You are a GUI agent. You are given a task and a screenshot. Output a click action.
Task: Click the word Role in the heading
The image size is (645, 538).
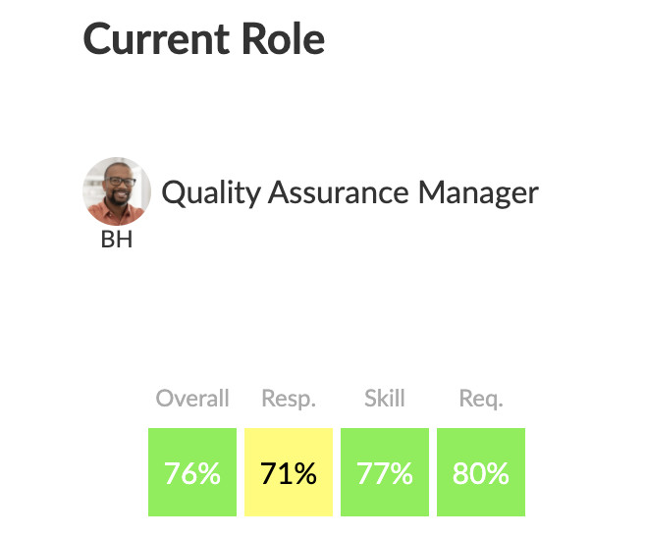point(284,38)
